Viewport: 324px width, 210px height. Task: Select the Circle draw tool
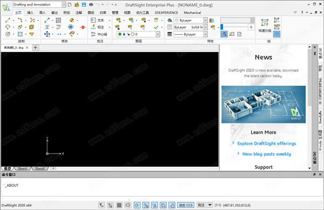[x=8, y=34]
